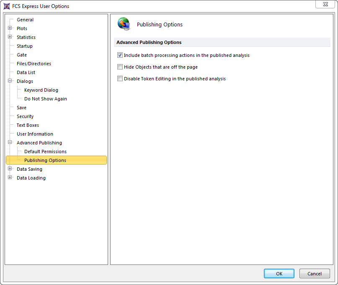Screen dimensions: 338x285
Task: Click the FCS Express title bar icon
Action: tap(7, 6)
